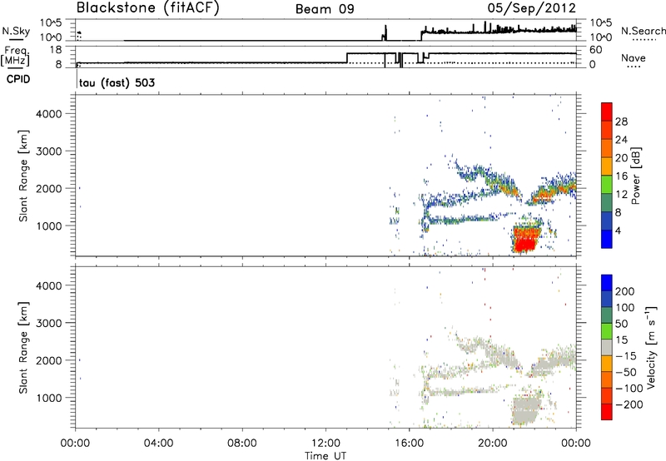
Task: Click the "4000" tick in the power panel
Action: (49, 114)
